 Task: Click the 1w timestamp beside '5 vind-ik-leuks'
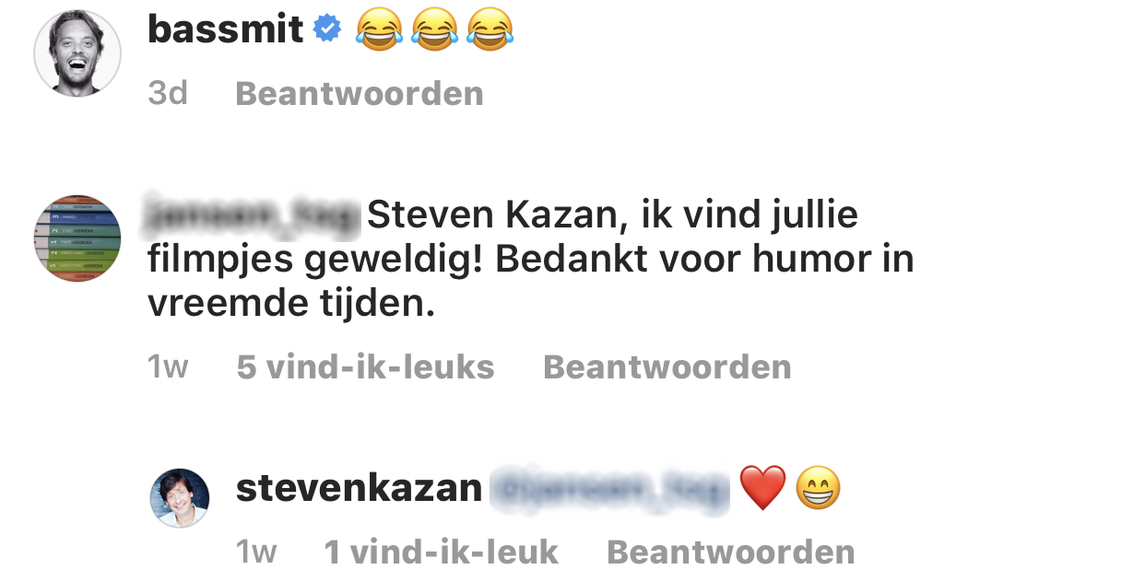[168, 366]
